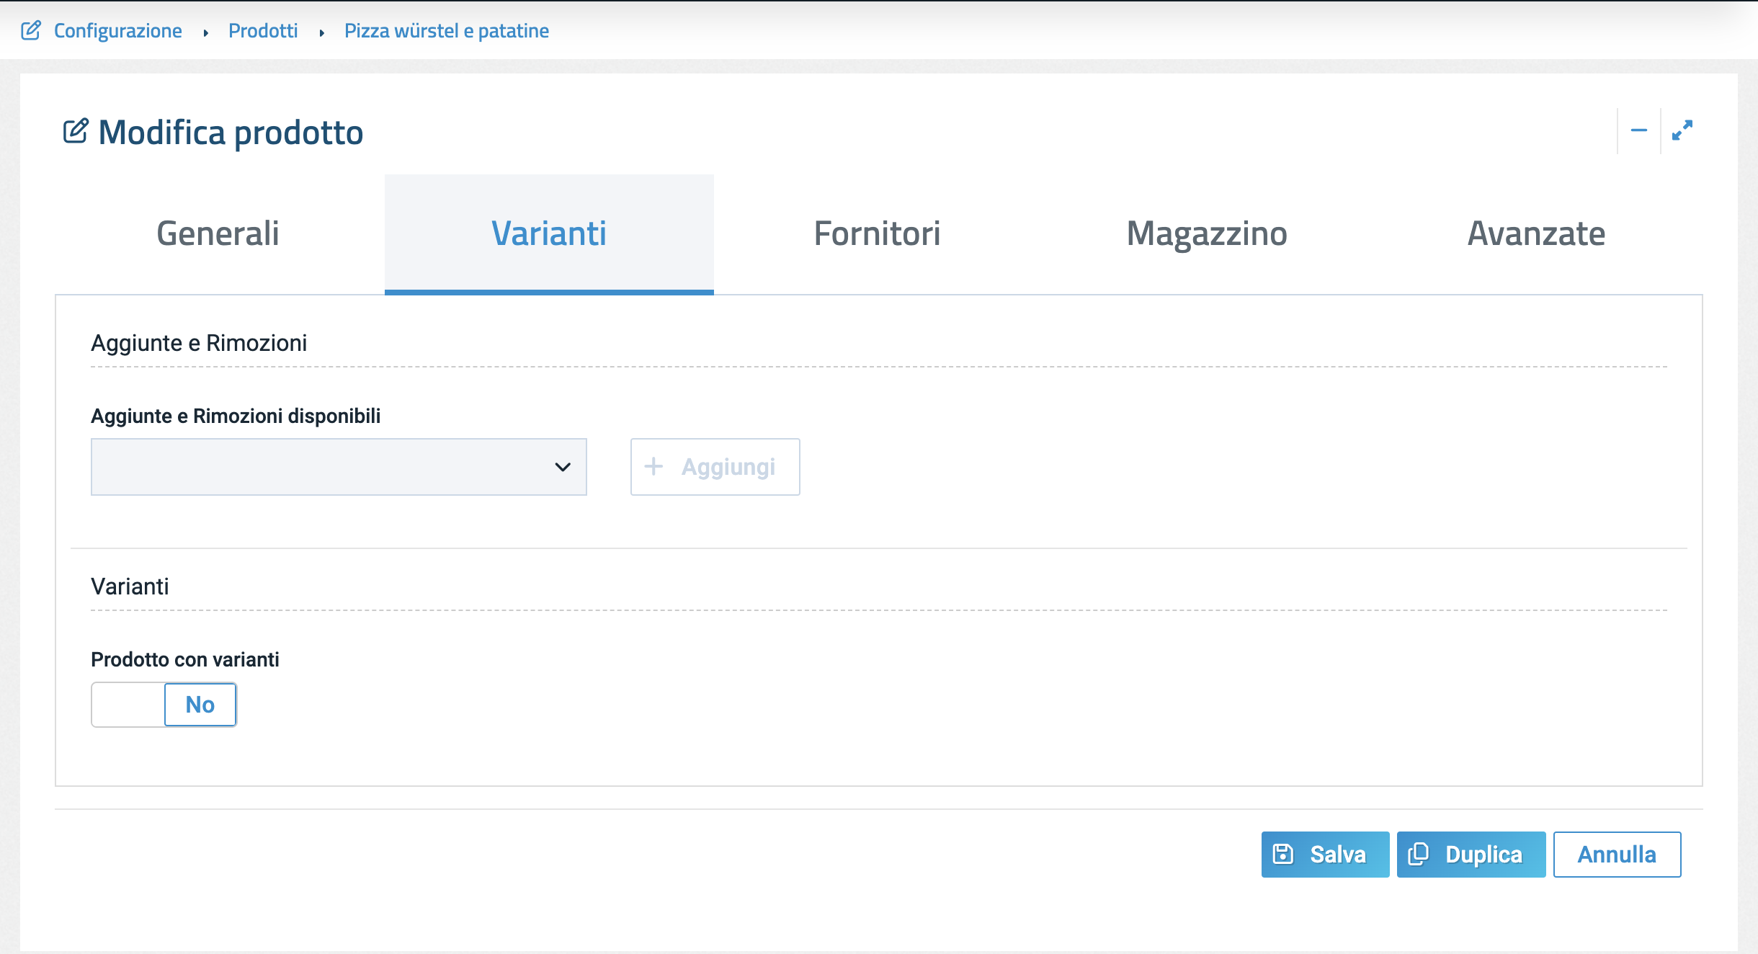Image resolution: width=1758 pixels, height=954 pixels.
Task: Switch to the Generali tab
Action: pyautogui.click(x=218, y=233)
